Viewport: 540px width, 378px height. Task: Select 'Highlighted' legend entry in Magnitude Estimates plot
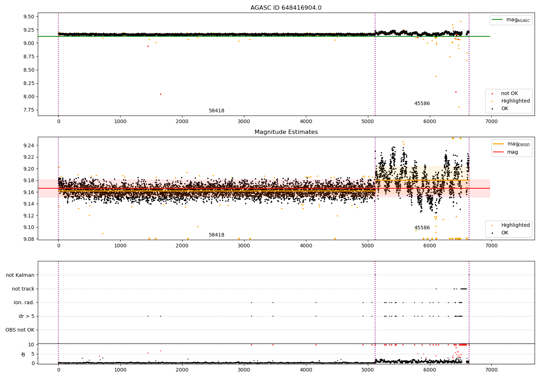pos(516,225)
